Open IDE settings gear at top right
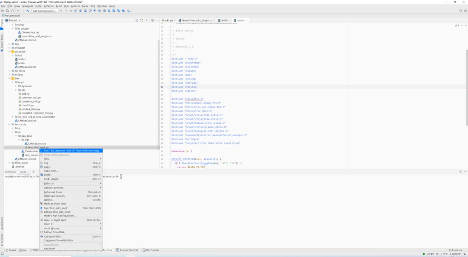468x257 pixels. [x=465, y=11]
